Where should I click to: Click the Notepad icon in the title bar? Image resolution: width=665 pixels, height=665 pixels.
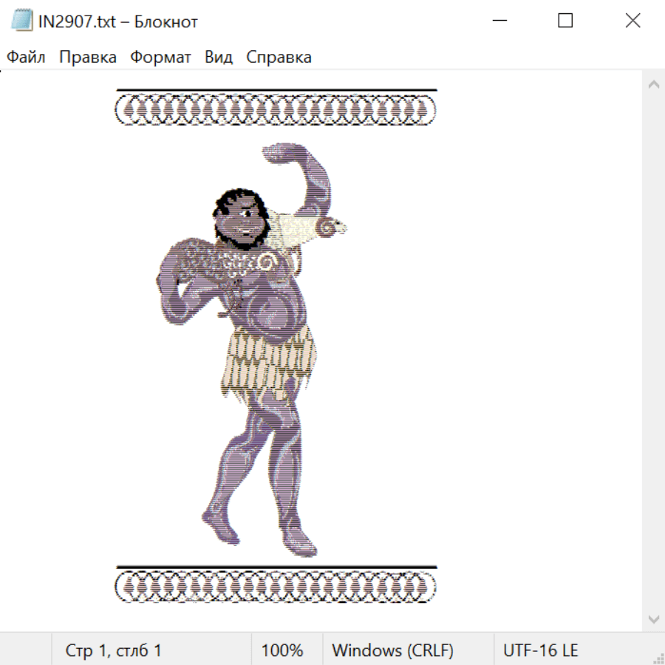coord(21,21)
